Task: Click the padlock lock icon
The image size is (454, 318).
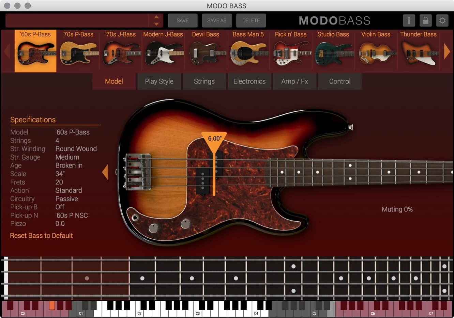Action: 425,20
